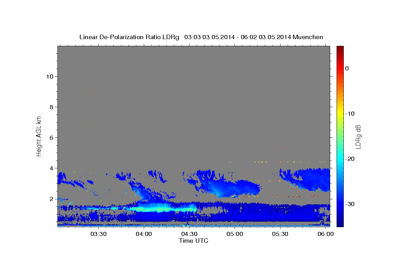This screenshot has height=272, width=408.
Task: Click the 'Height AGL km' axis label
Action: pyautogui.click(x=39, y=136)
